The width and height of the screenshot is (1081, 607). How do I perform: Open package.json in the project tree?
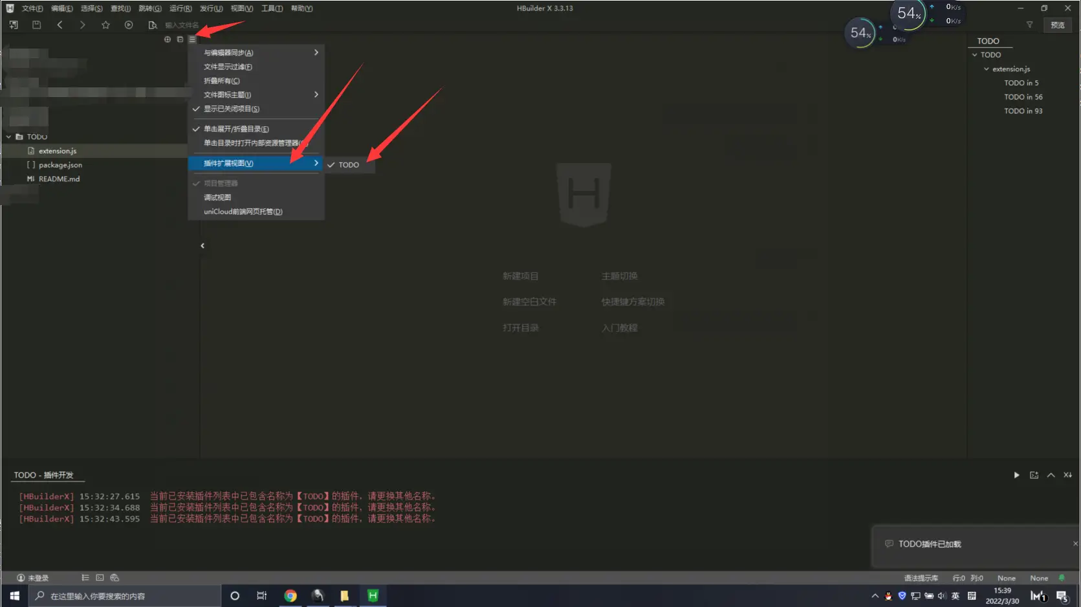(x=60, y=165)
